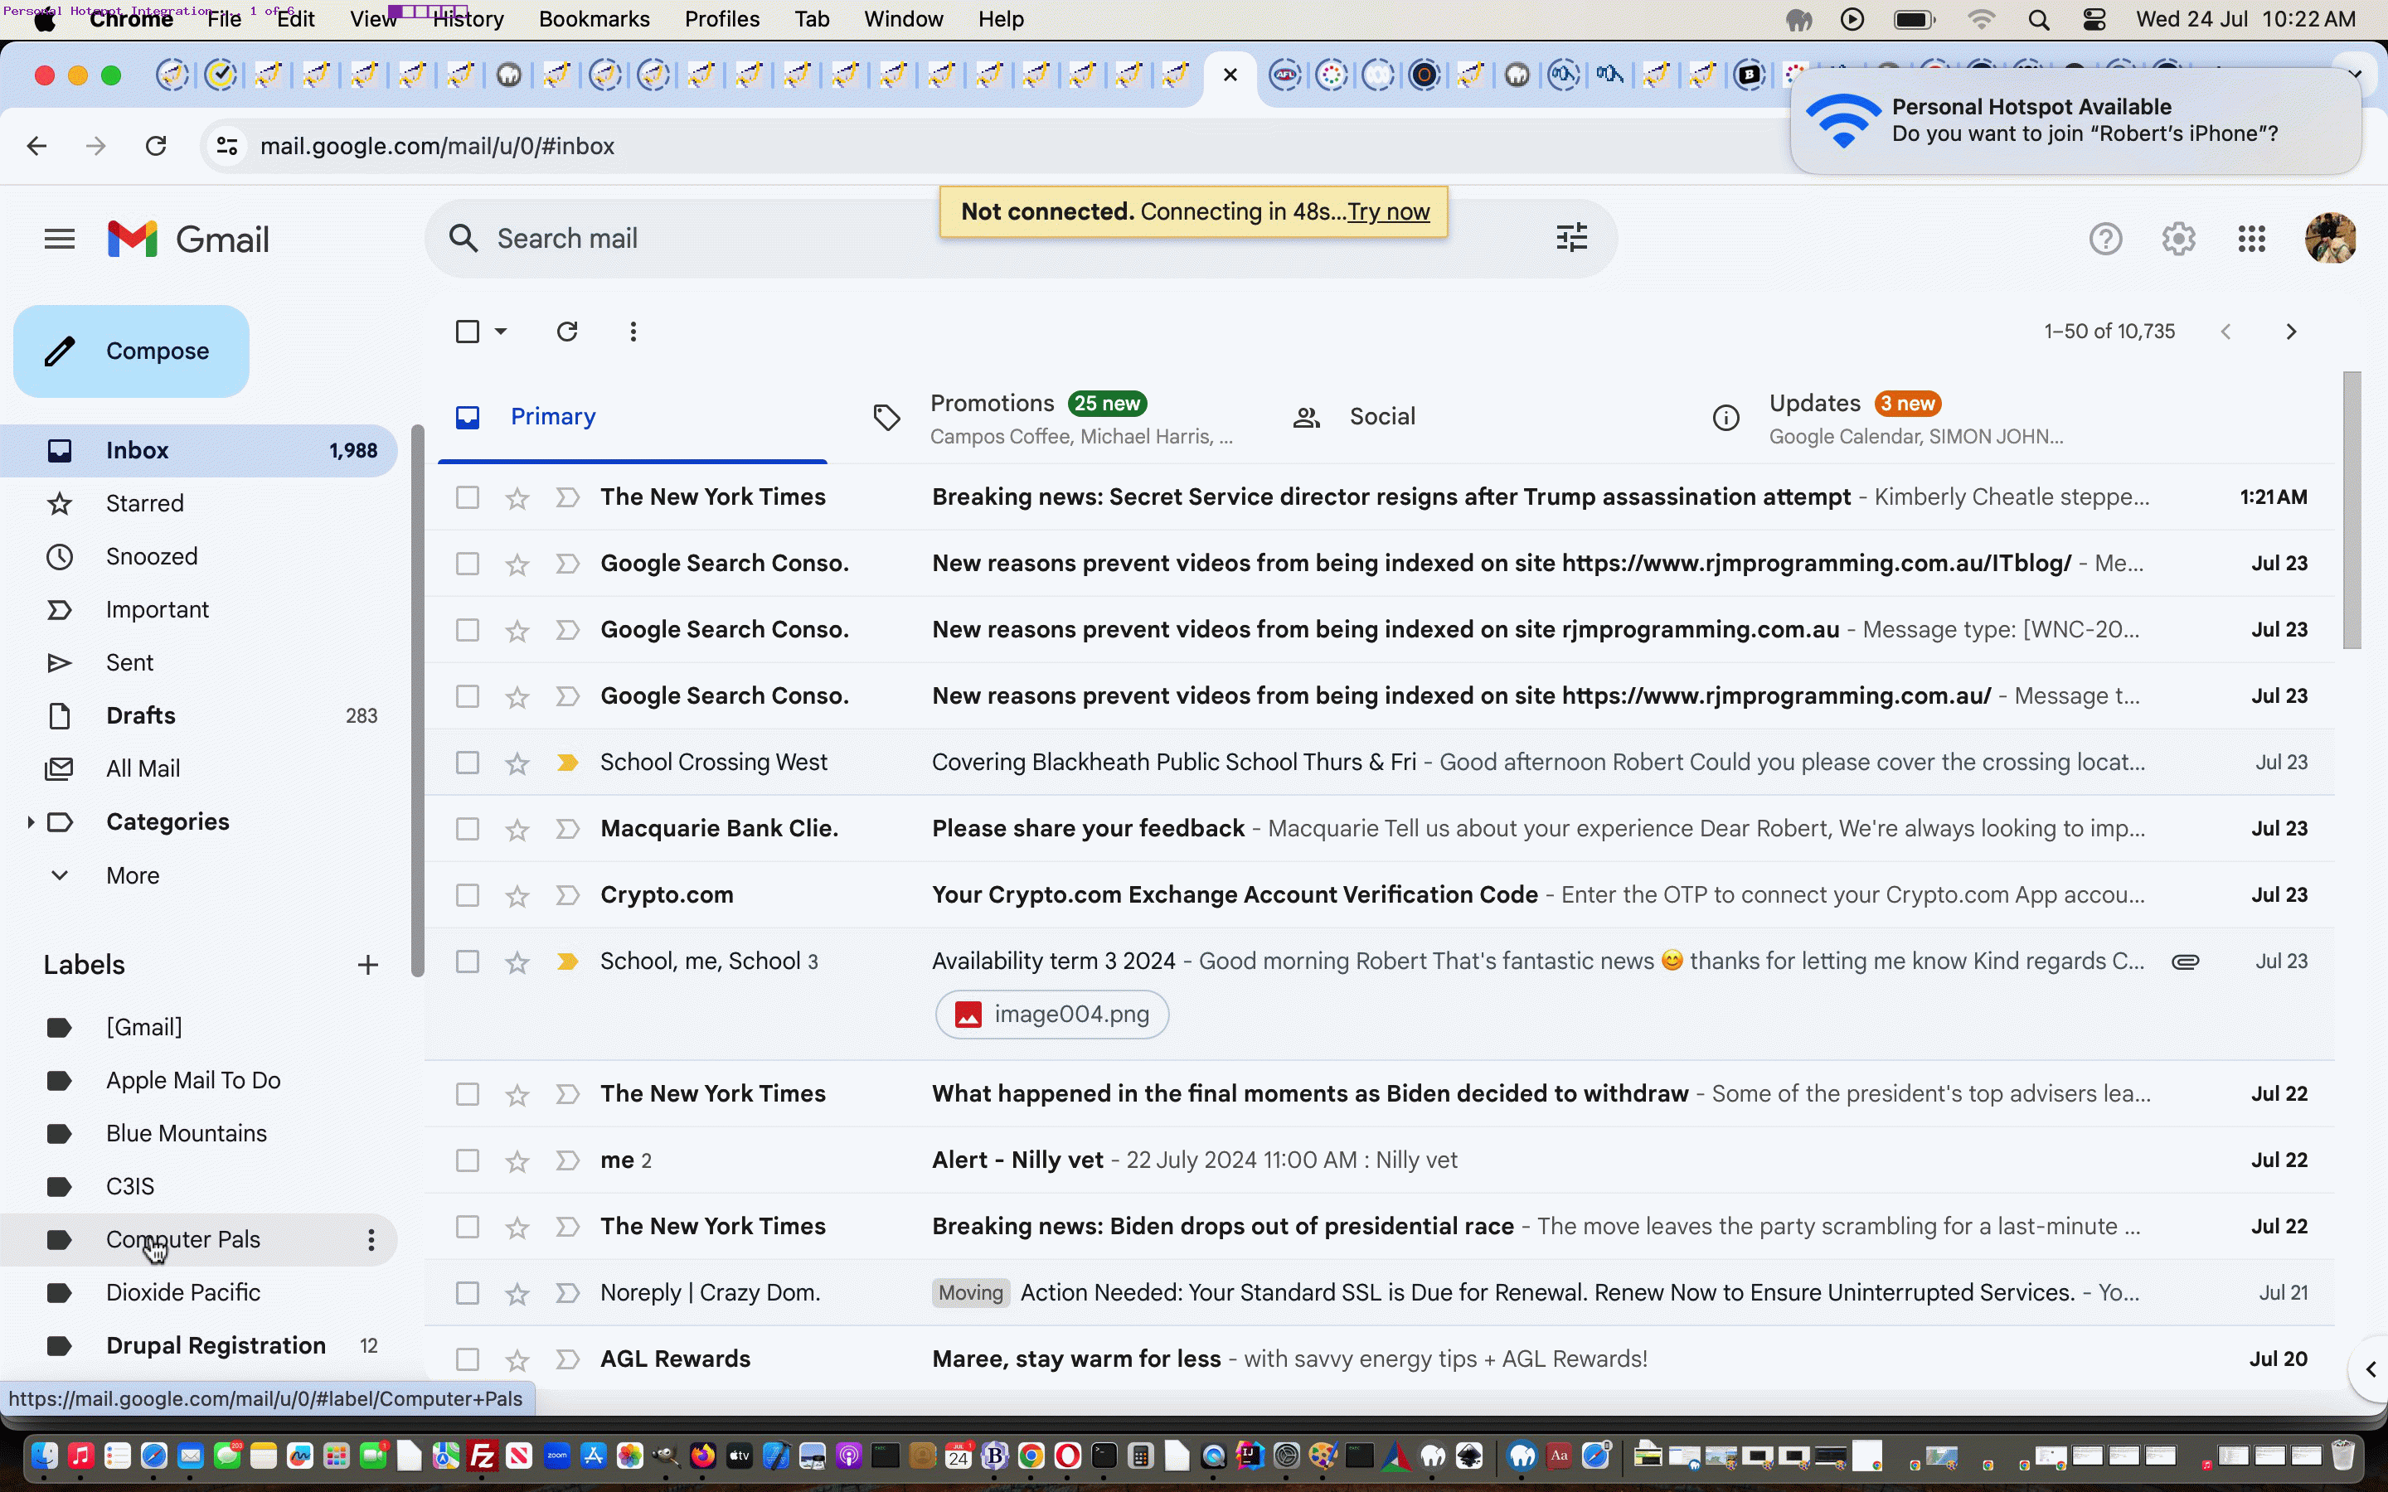Open the three-dot More toolbar menu
This screenshot has height=1492, width=2388.
[x=633, y=332]
